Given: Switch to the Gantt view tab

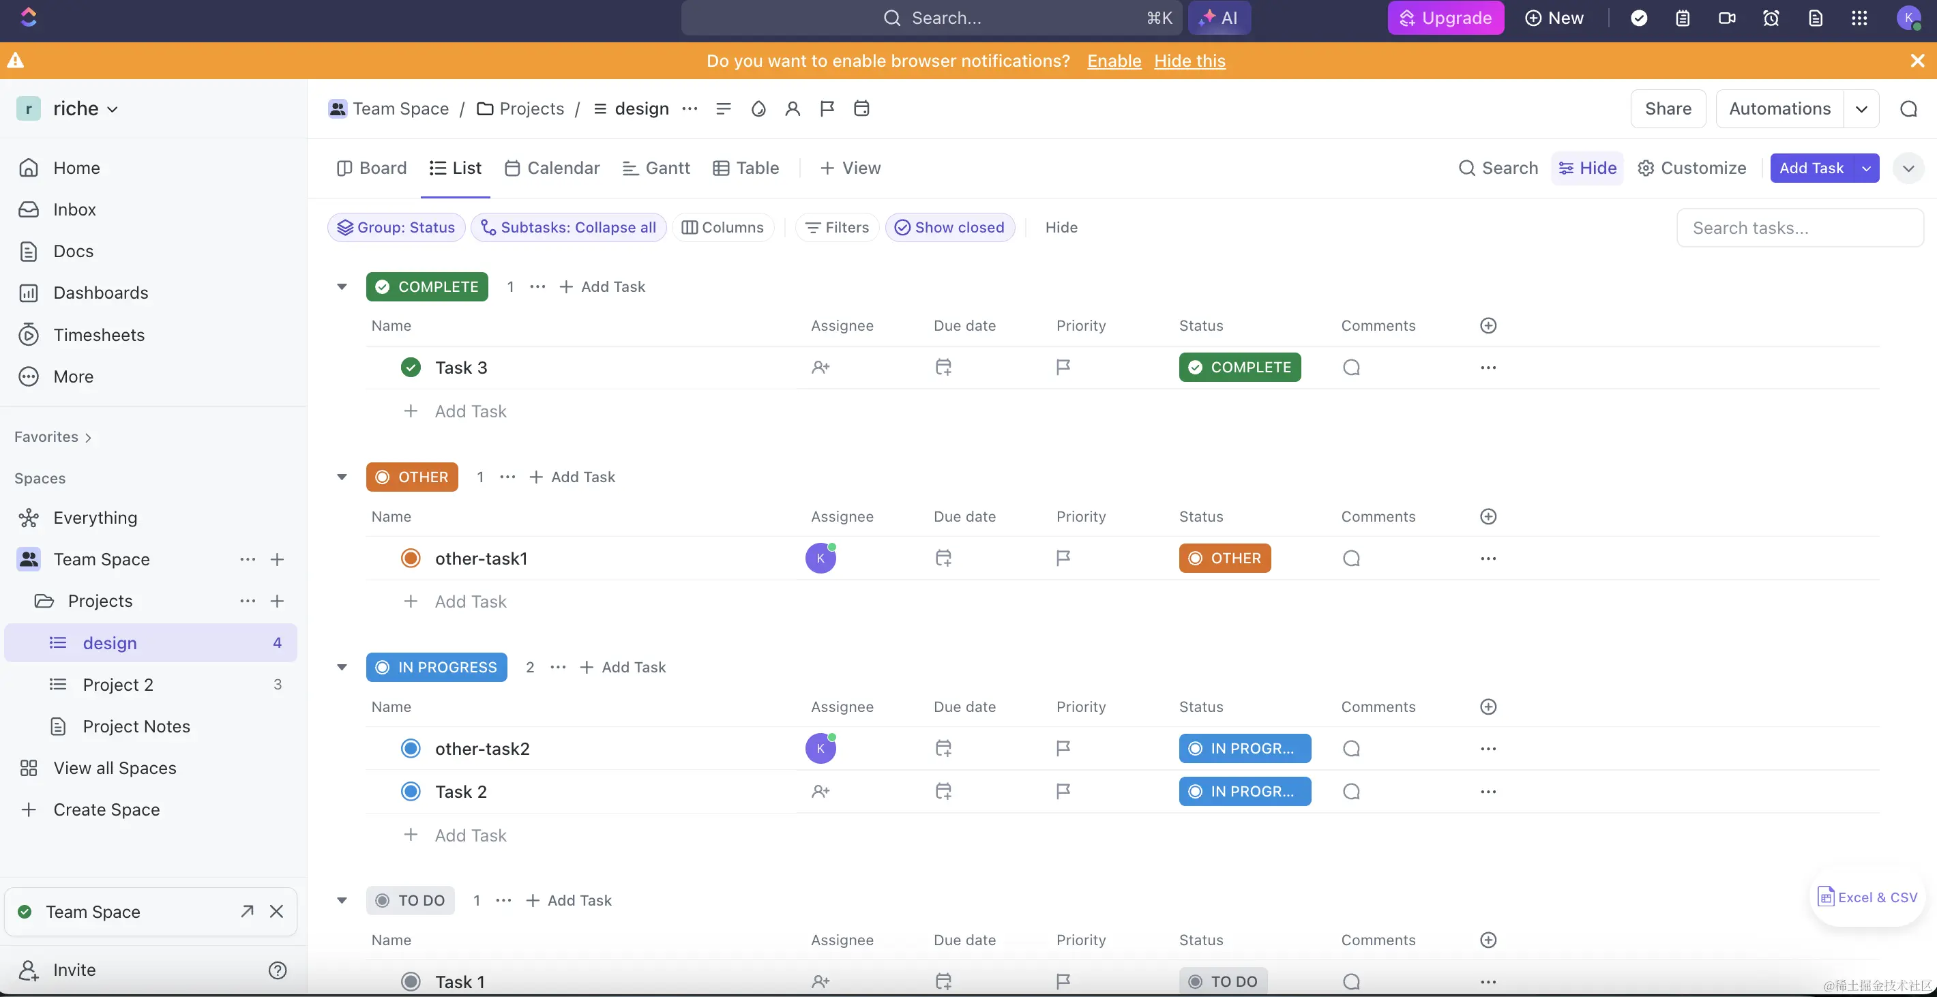Looking at the screenshot, I should point(656,168).
